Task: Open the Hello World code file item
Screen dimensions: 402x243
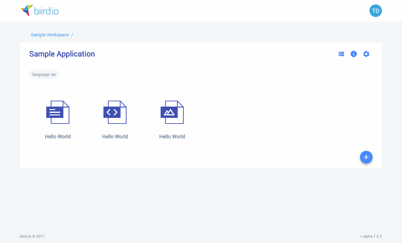Action: click(115, 112)
